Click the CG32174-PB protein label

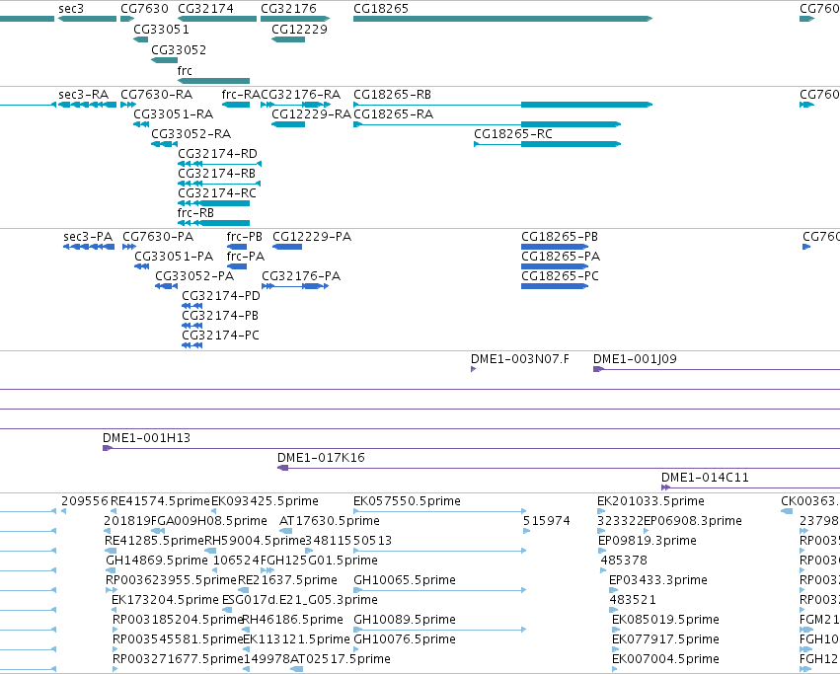pyautogui.click(x=220, y=316)
